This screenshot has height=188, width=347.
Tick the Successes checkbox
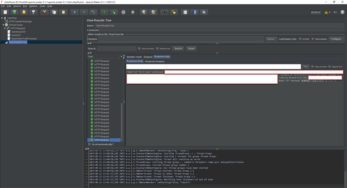tap(313, 39)
